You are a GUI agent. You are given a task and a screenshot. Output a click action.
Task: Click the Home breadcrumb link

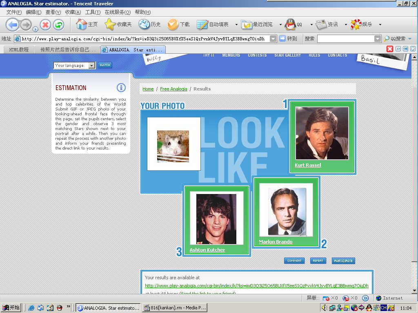point(148,89)
